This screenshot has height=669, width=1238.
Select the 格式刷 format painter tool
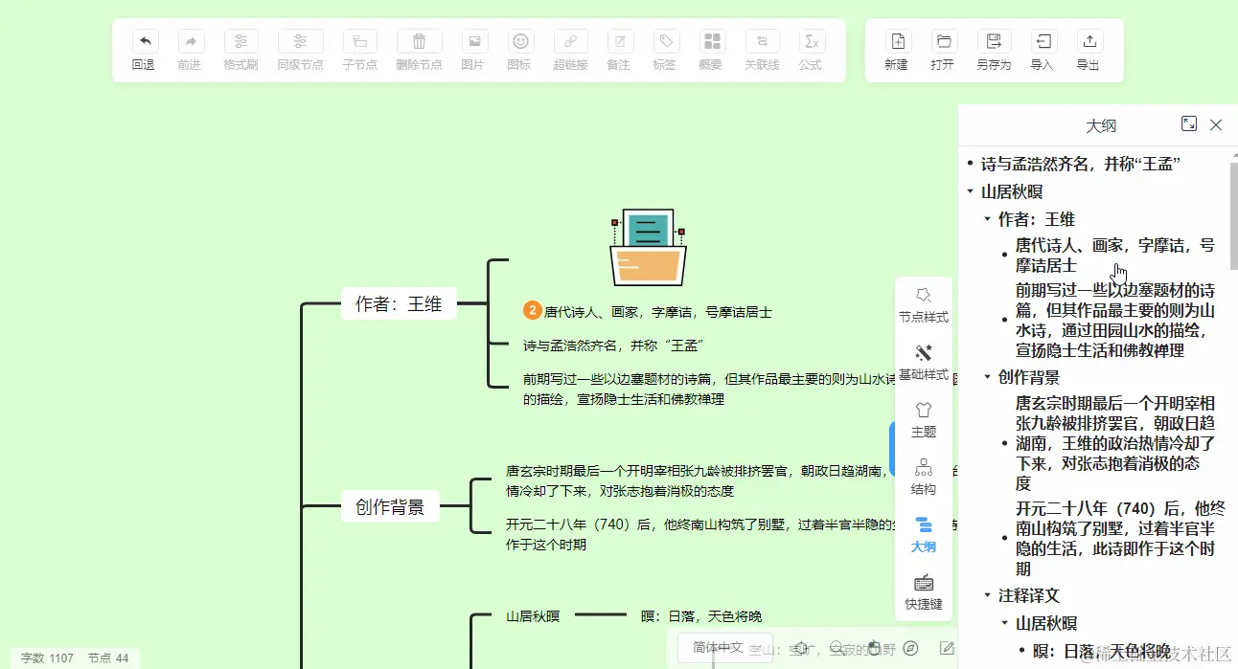coord(240,50)
